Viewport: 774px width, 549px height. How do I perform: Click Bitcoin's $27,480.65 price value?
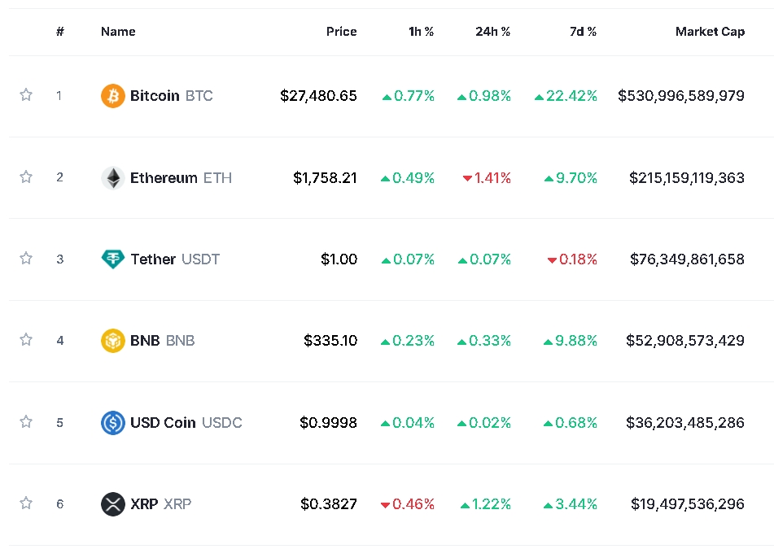318,96
